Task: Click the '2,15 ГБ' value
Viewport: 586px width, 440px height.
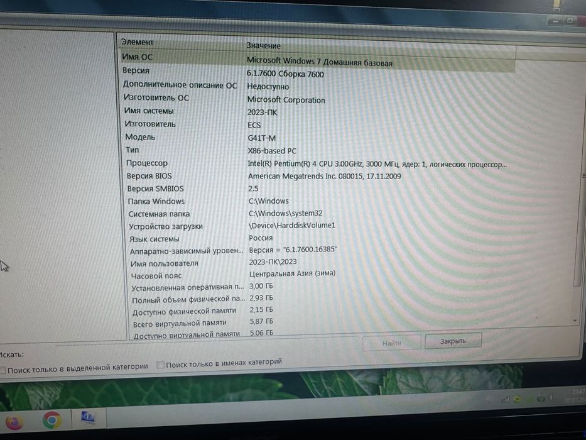Action: click(x=261, y=309)
